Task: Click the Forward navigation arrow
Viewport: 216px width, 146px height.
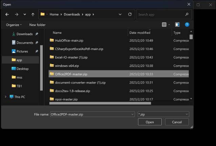Action: (x=16, y=15)
